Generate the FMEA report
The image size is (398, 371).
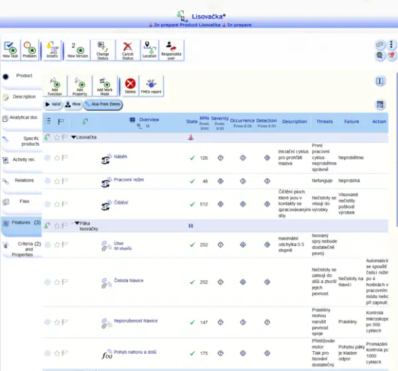pyautogui.click(x=151, y=85)
